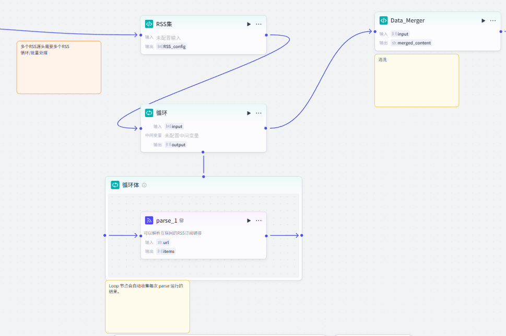Click parse_1 input connection port
The height and width of the screenshot is (336, 506).
point(140,236)
